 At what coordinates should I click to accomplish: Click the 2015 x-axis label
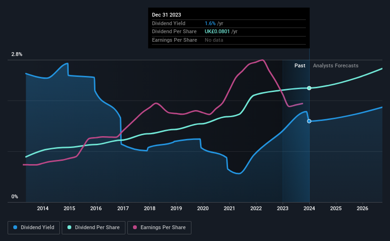coord(69,208)
